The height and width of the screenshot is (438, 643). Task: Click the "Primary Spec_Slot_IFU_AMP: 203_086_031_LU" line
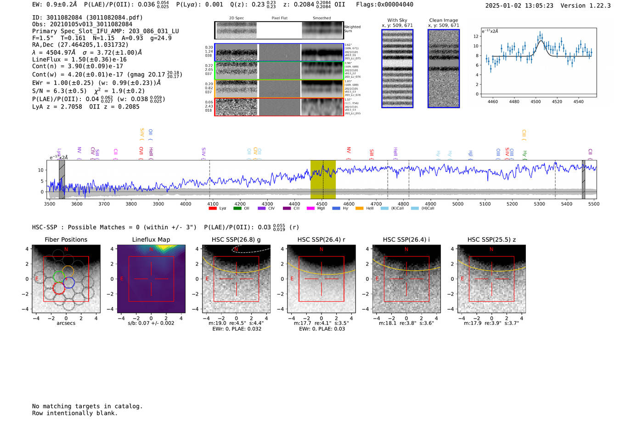(106, 31)
